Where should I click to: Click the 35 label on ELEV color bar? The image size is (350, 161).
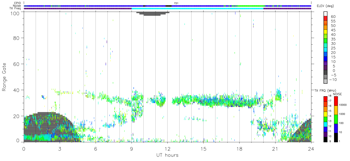coord(333,39)
